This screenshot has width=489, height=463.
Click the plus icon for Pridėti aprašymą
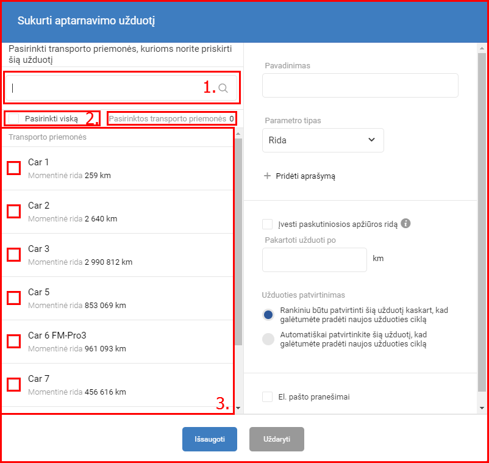click(267, 176)
